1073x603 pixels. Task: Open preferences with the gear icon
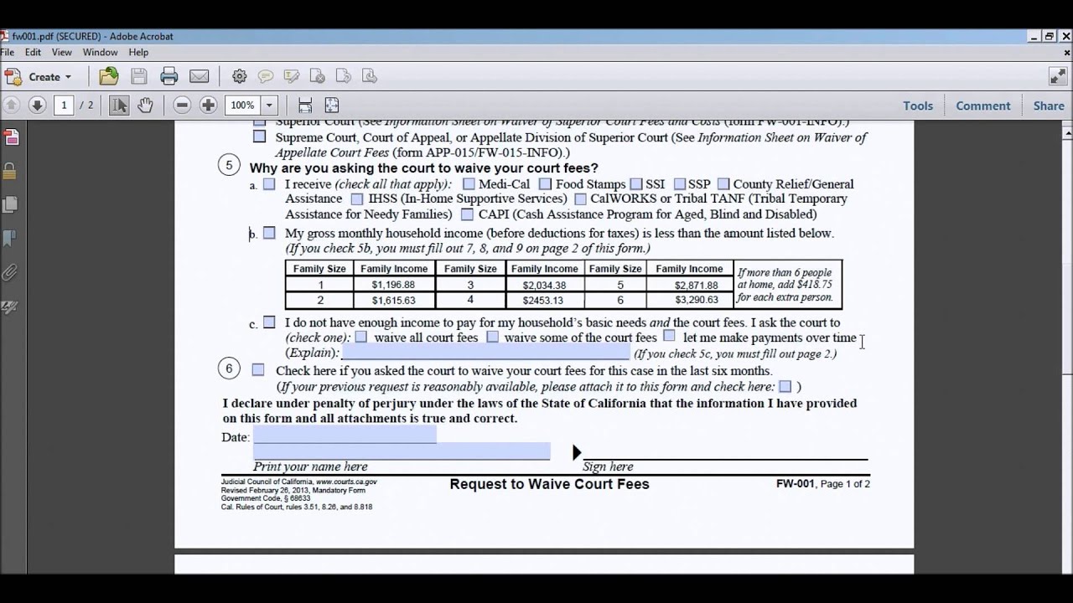click(240, 76)
